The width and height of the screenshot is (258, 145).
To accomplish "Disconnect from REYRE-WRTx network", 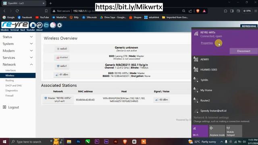I will [x=243, y=51].
